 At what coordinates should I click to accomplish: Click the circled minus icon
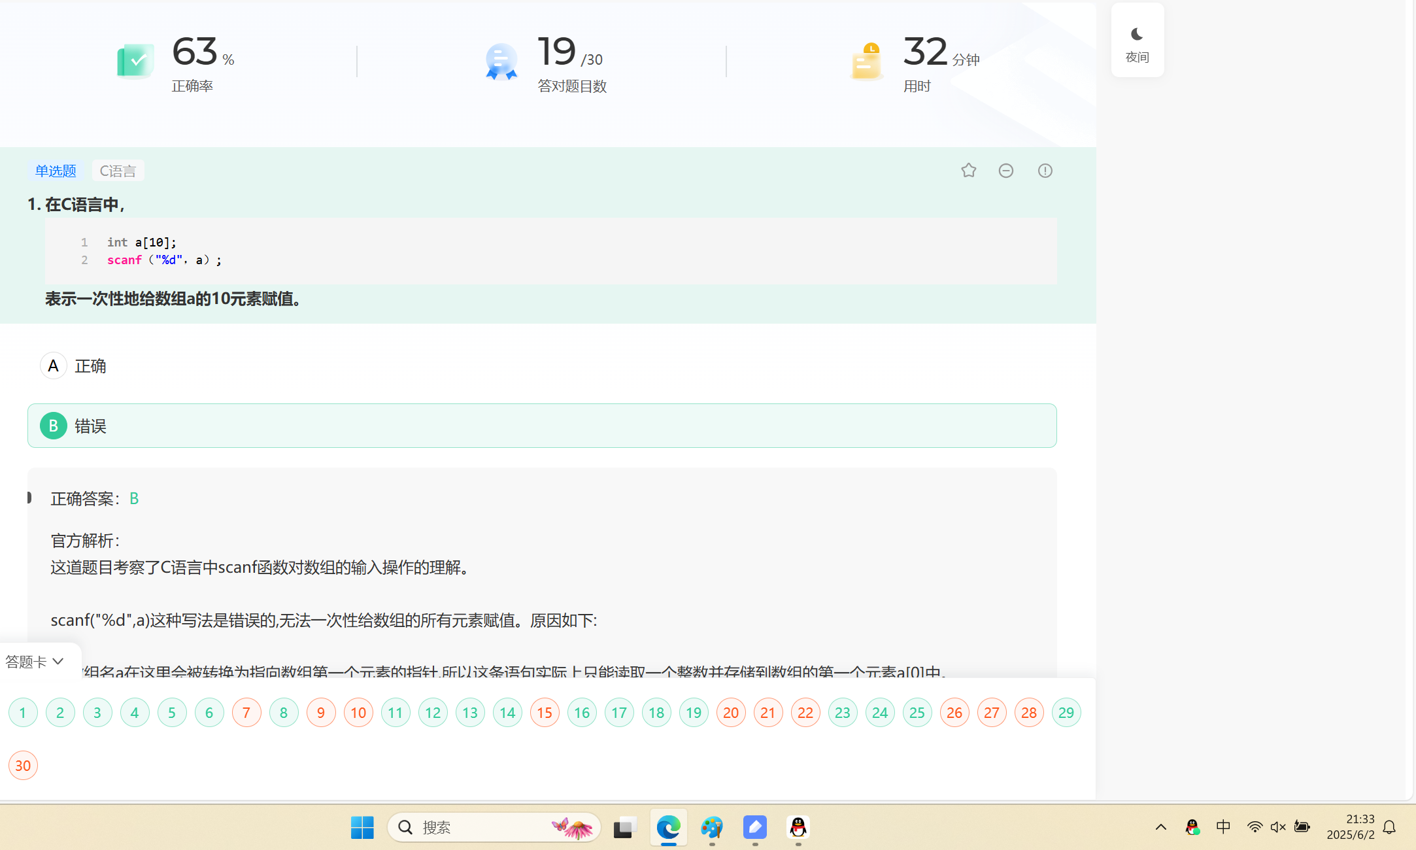click(x=1006, y=171)
